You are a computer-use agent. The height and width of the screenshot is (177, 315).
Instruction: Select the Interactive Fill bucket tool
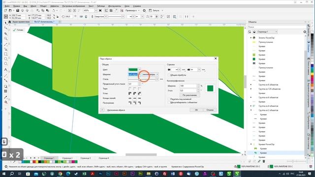(x=5, y=102)
